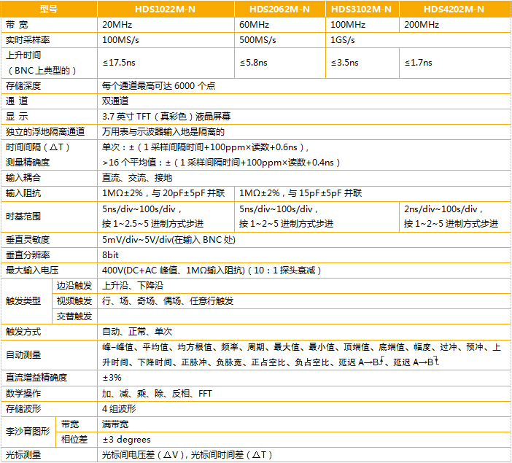This screenshot has height=463, width=512.
Task: Click the 光标测量 row label
Action: tap(23, 454)
